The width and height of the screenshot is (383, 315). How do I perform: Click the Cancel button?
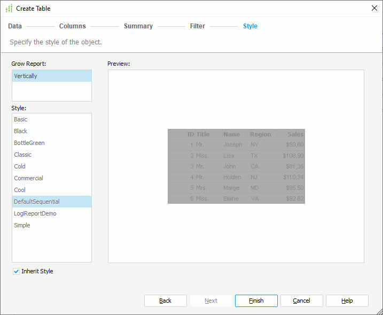point(302,301)
